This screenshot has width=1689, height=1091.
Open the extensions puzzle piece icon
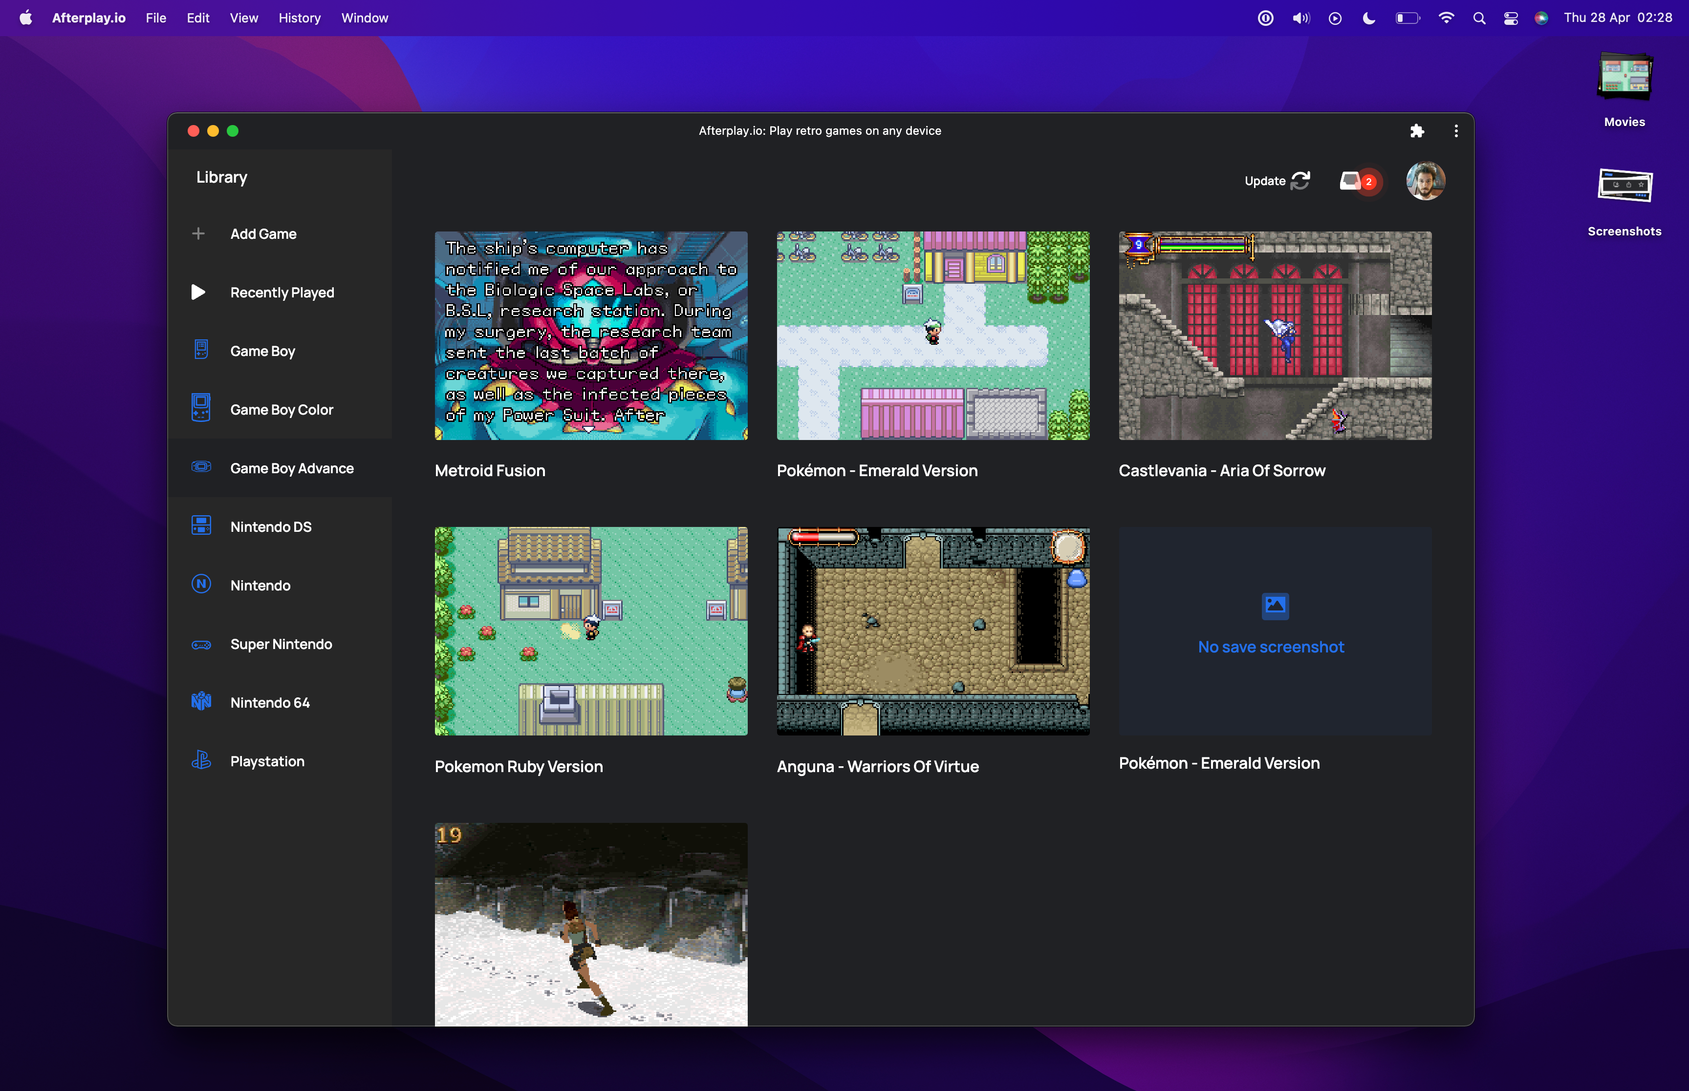tap(1416, 130)
